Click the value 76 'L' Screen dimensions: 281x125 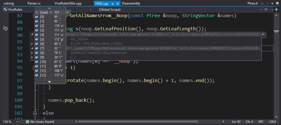click(58, 53)
